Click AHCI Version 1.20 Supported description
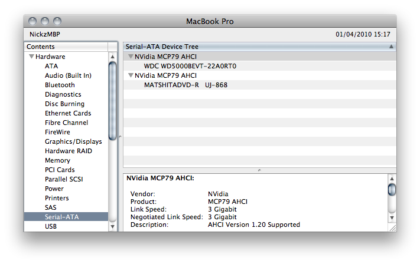This screenshot has width=420, height=264. tap(254, 225)
